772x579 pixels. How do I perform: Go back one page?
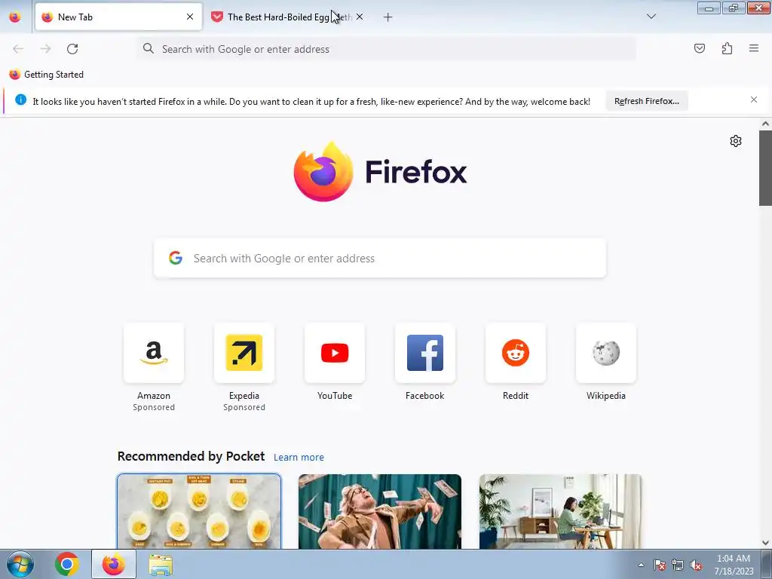point(18,49)
